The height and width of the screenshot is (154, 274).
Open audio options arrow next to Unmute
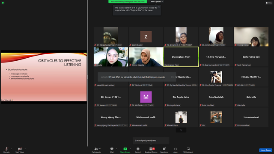tap(11, 149)
